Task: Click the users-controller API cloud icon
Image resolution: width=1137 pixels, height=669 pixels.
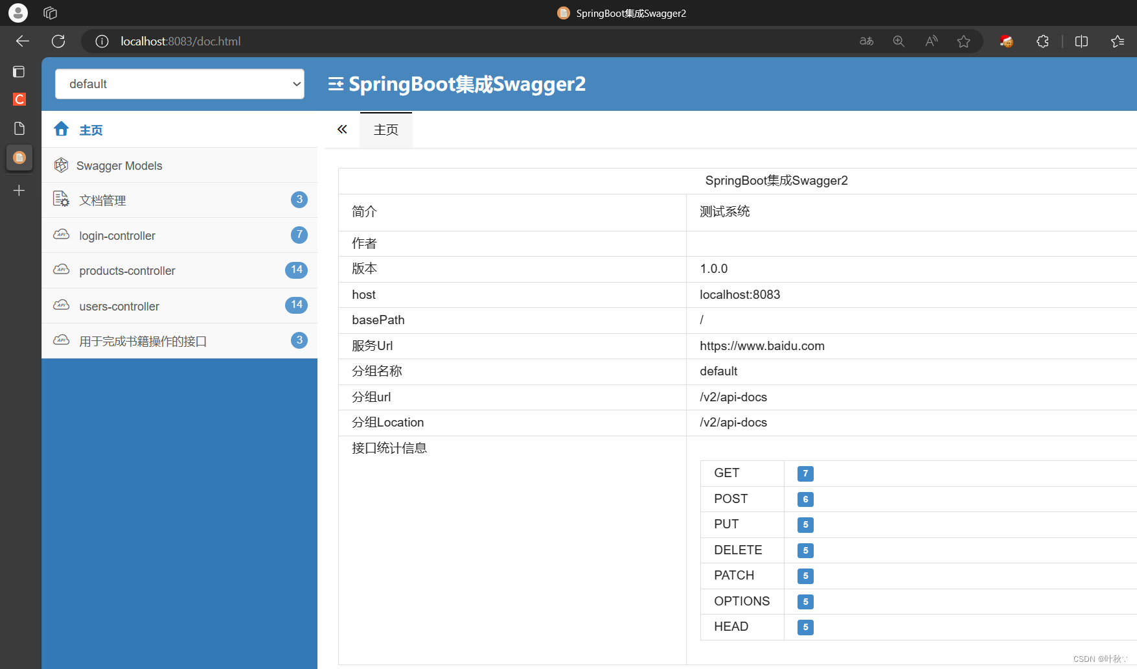Action: 61,305
